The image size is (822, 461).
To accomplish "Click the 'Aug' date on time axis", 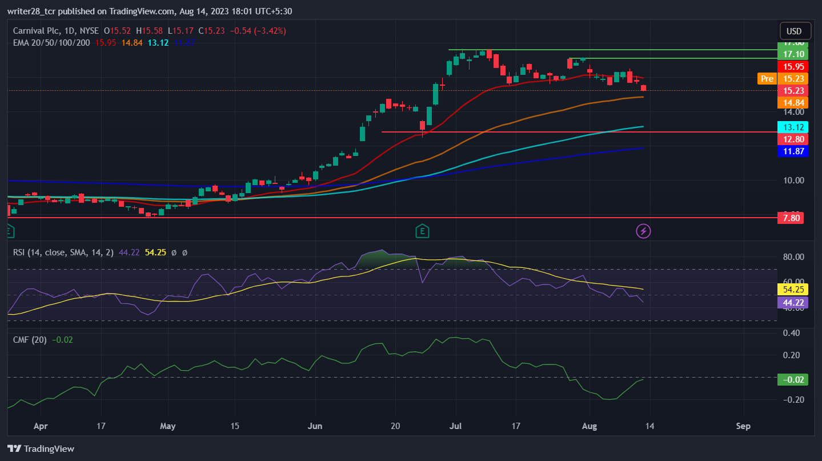I will coord(589,426).
